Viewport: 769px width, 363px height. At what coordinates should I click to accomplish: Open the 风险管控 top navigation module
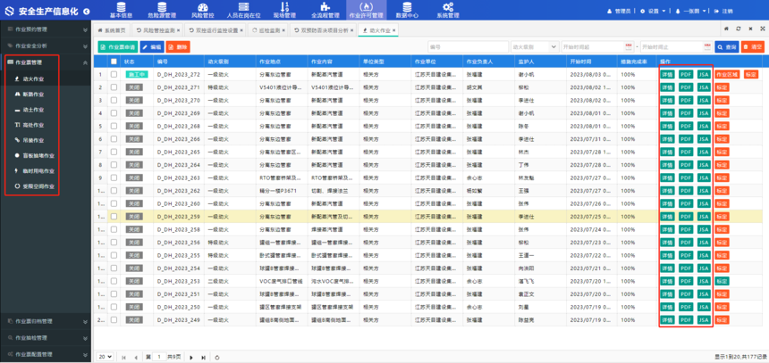[203, 11]
